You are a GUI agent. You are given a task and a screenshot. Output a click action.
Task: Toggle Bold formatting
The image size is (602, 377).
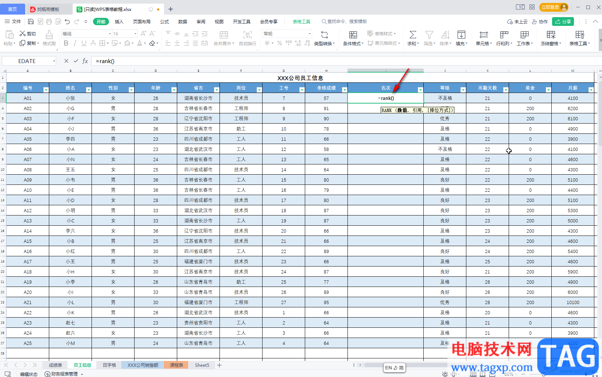tap(66, 43)
